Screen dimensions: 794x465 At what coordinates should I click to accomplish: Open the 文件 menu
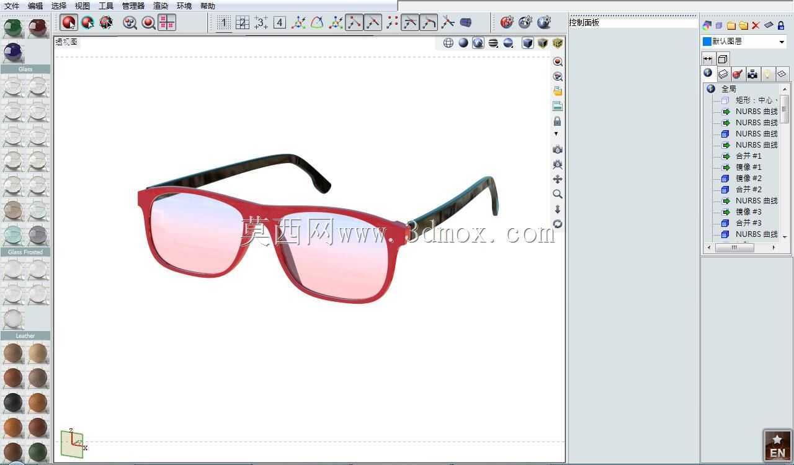click(12, 6)
